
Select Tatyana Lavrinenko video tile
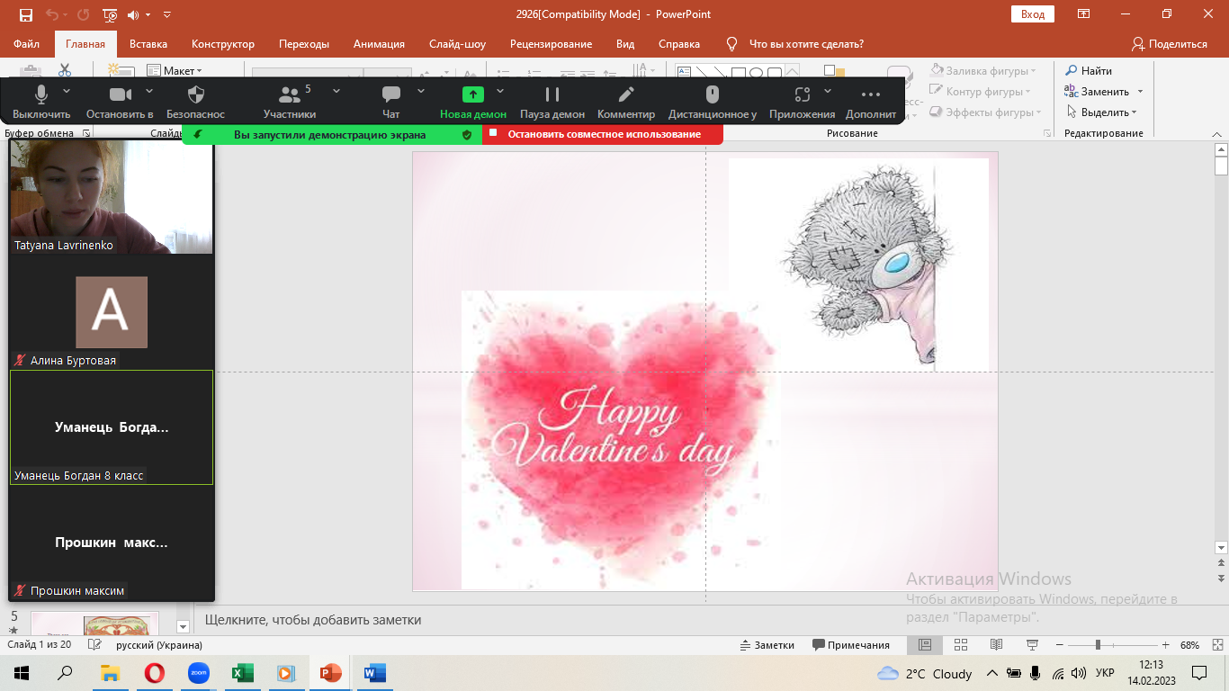pyautogui.click(x=112, y=196)
